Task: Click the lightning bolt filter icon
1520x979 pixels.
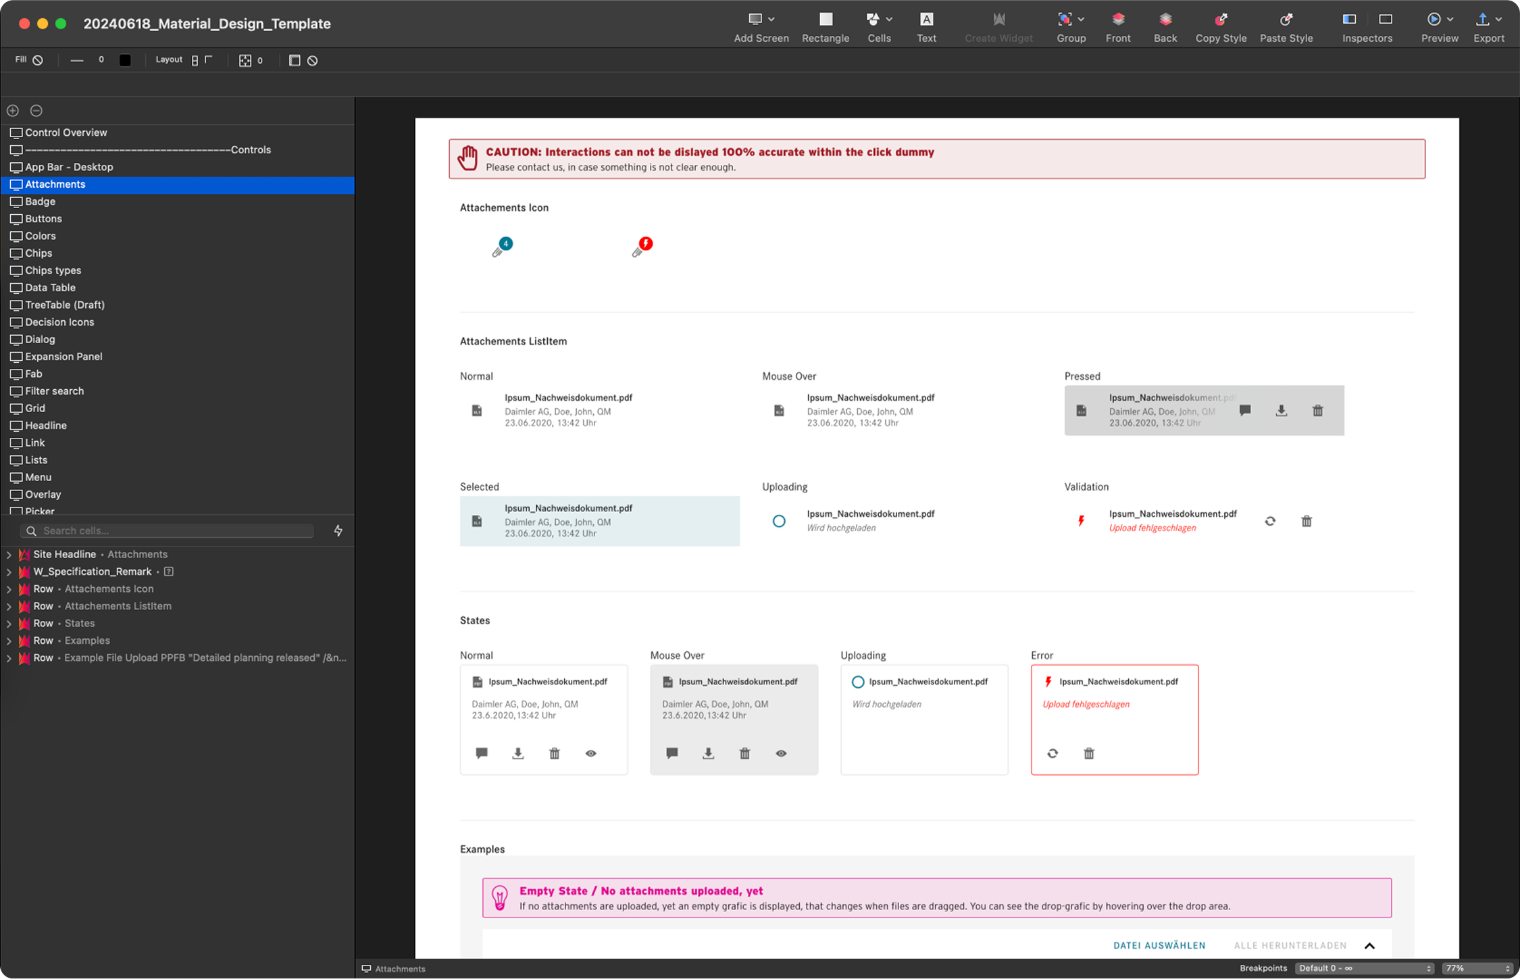Action: (x=338, y=531)
